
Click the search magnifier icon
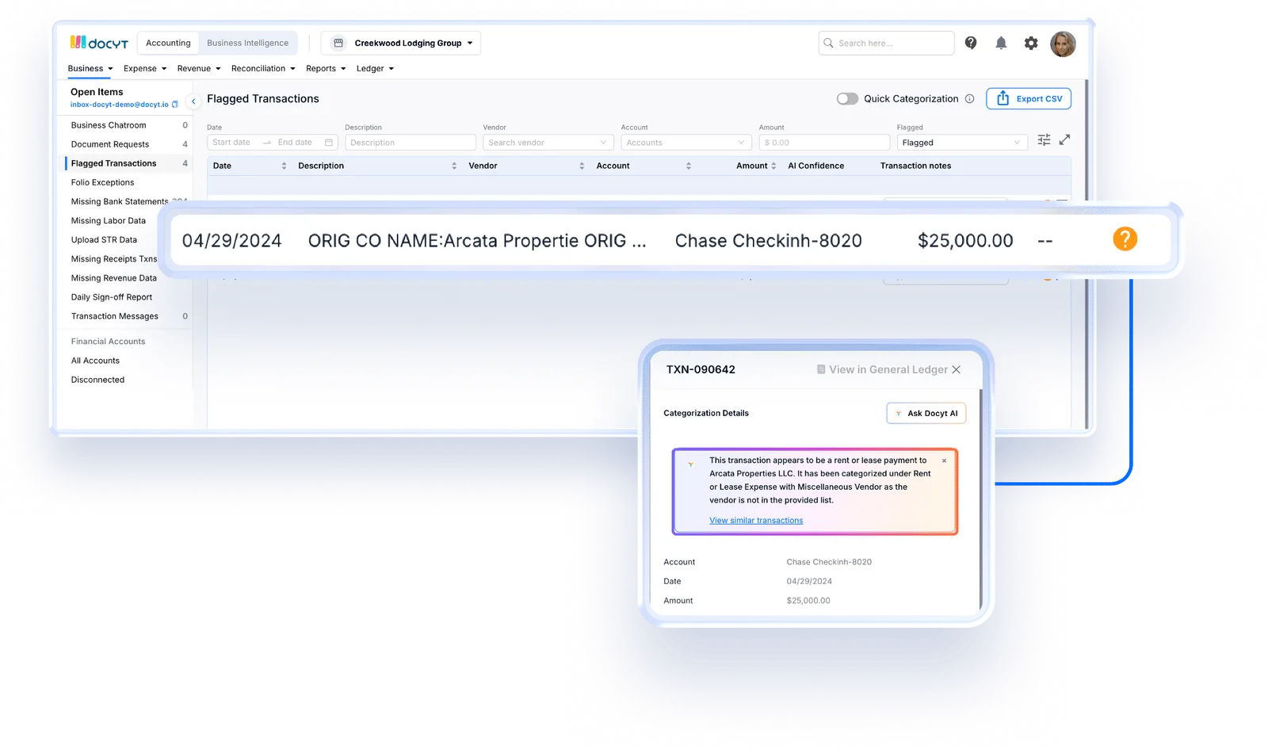[x=829, y=43]
